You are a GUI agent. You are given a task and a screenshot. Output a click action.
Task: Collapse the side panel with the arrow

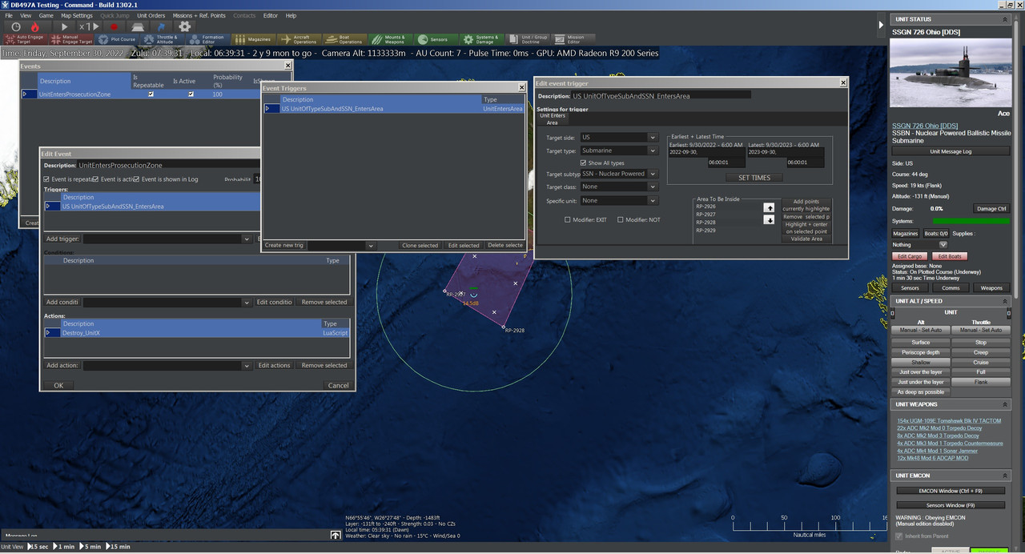(x=881, y=25)
